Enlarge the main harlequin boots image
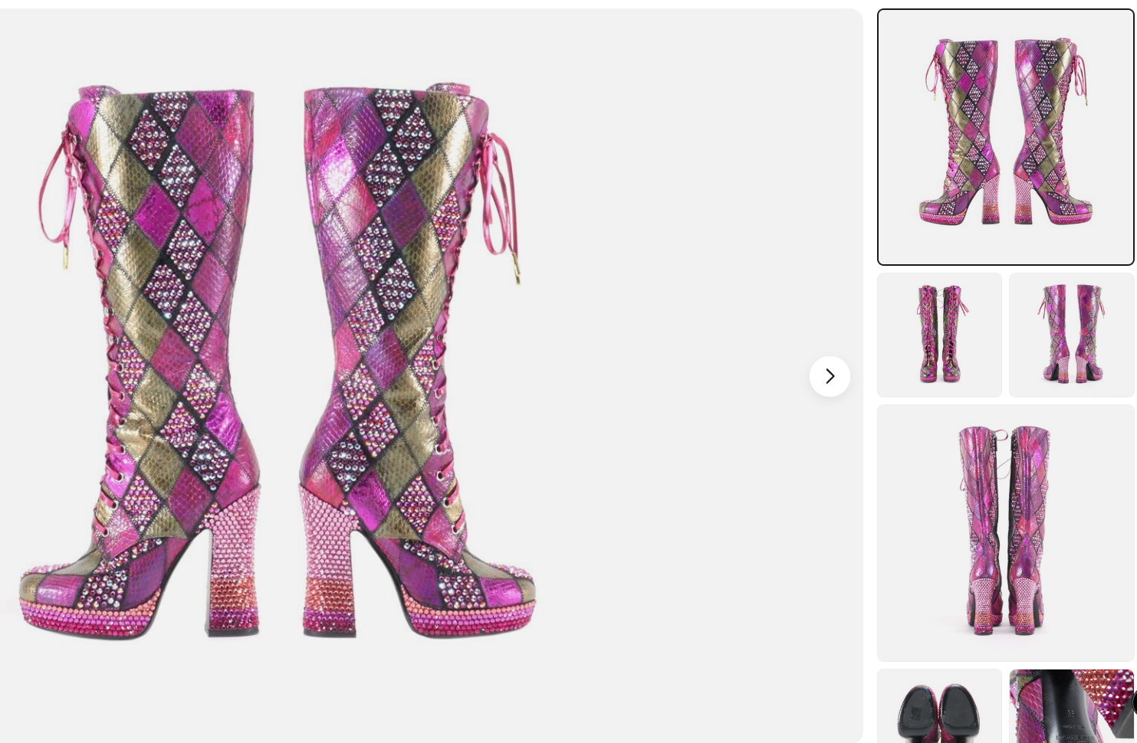1137x743 pixels. 431,375
